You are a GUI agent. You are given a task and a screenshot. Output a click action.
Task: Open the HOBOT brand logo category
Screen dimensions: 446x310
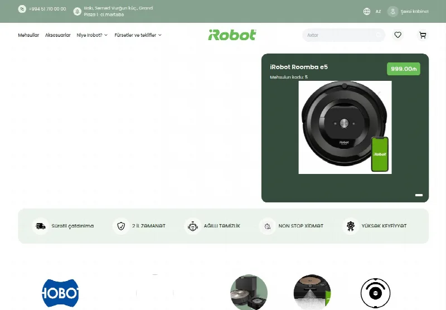coord(60,293)
